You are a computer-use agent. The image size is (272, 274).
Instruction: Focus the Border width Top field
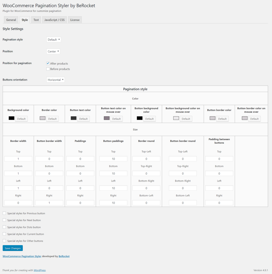point(18,159)
